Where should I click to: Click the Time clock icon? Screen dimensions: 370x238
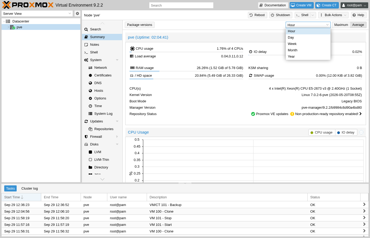(90, 106)
